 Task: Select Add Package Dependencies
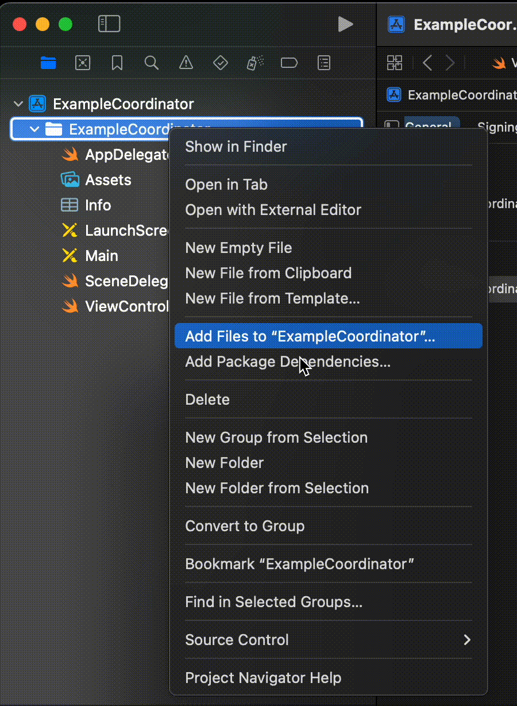(x=329, y=362)
